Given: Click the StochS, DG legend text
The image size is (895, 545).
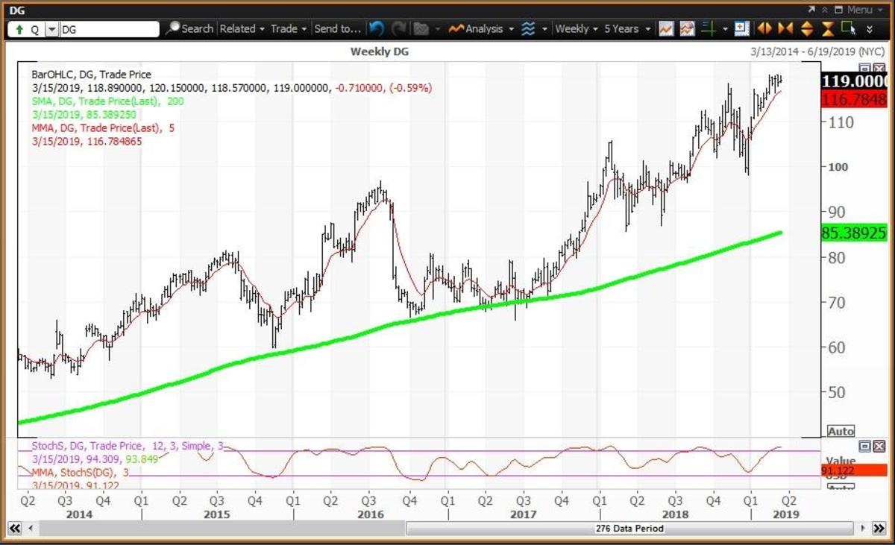Looking at the screenshot, I should pos(128,446).
